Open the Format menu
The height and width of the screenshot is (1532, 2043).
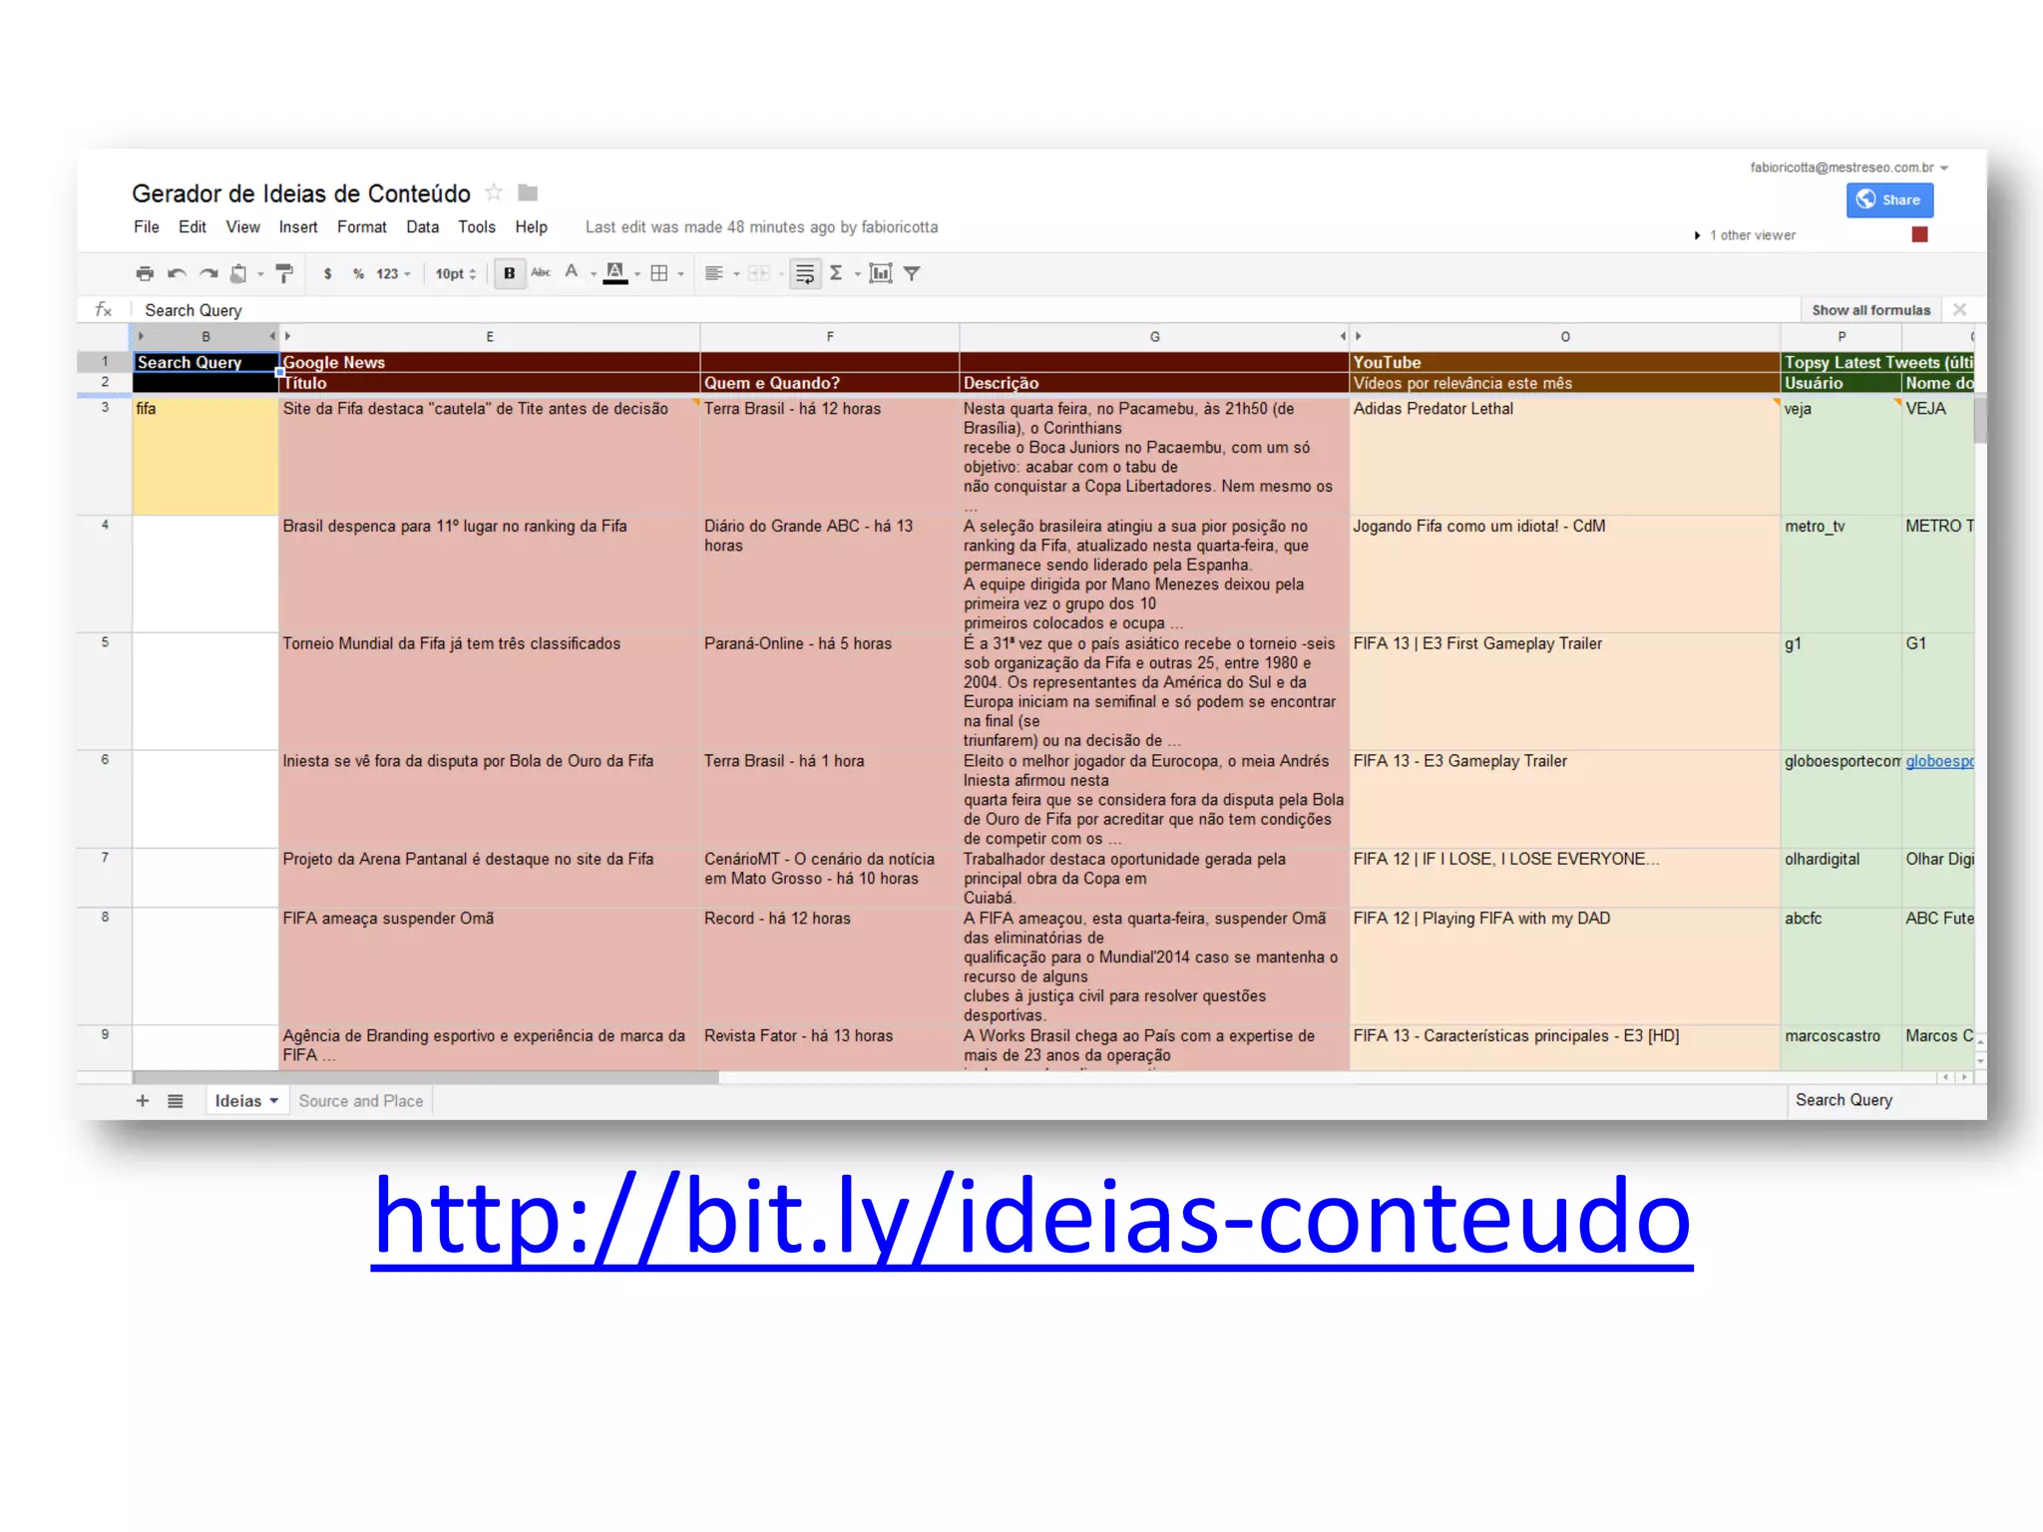(x=361, y=227)
